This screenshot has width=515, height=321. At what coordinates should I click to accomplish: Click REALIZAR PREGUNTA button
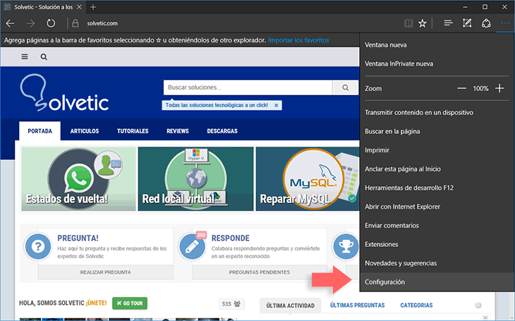click(105, 272)
